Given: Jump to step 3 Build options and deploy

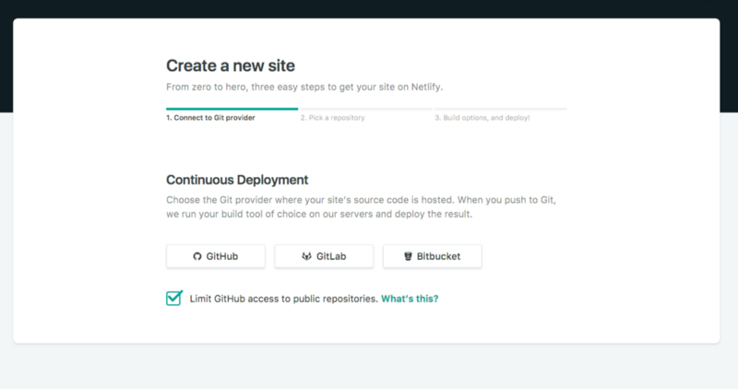Looking at the screenshot, I should click(x=482, y=118).
